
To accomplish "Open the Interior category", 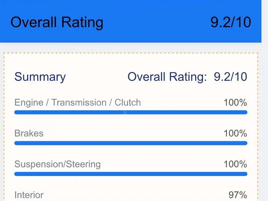I will pyautogui.click(x=29, y=195).
